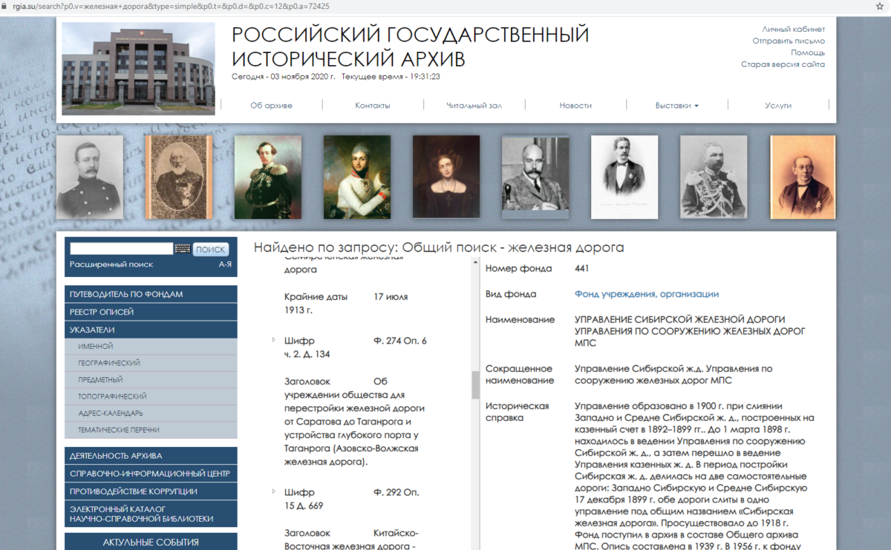The height and width of the screenshot is (550, 891).
Task: Open painted portrait of man with epaulettes
Action: pyautogui.click(x=268, y=177)
